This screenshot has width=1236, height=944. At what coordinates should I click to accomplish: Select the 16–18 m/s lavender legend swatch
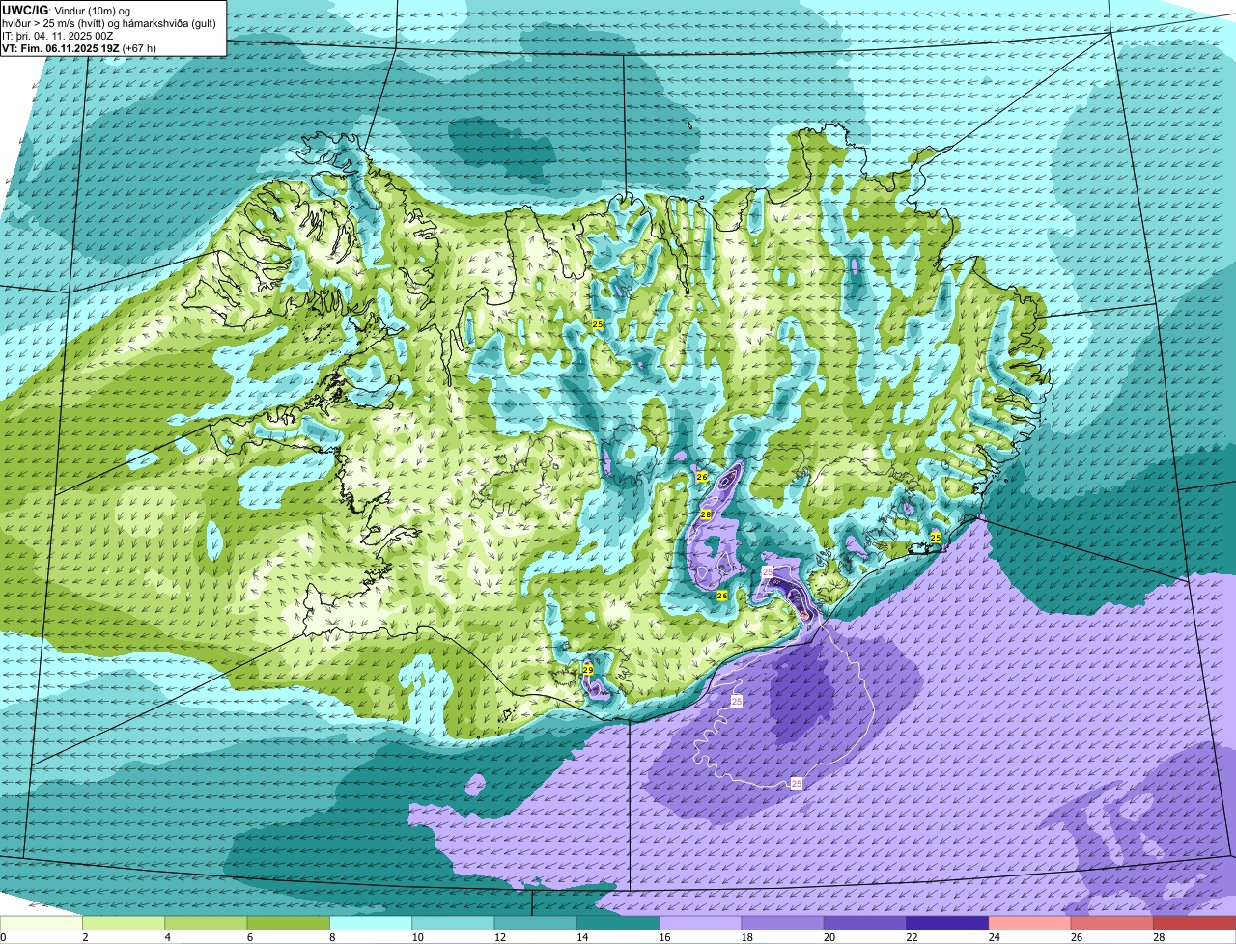pos(700,924)
